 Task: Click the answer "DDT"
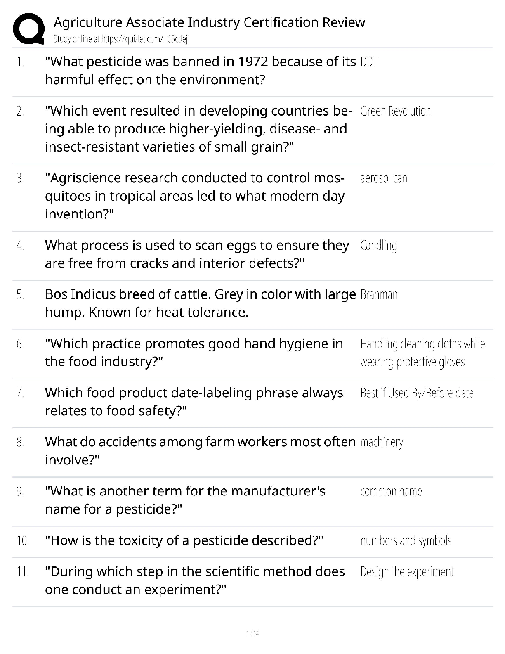coord(369,62)
